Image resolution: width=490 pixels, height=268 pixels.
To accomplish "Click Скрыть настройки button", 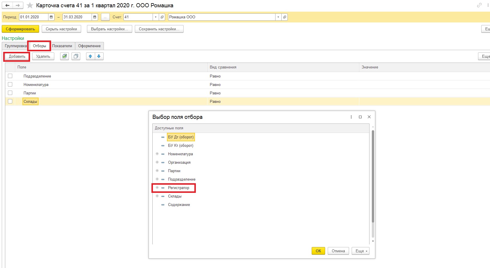I will point(61,29).
